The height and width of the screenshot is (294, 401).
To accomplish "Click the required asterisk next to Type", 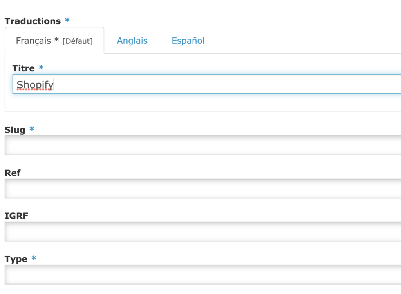I will (34, 258).
